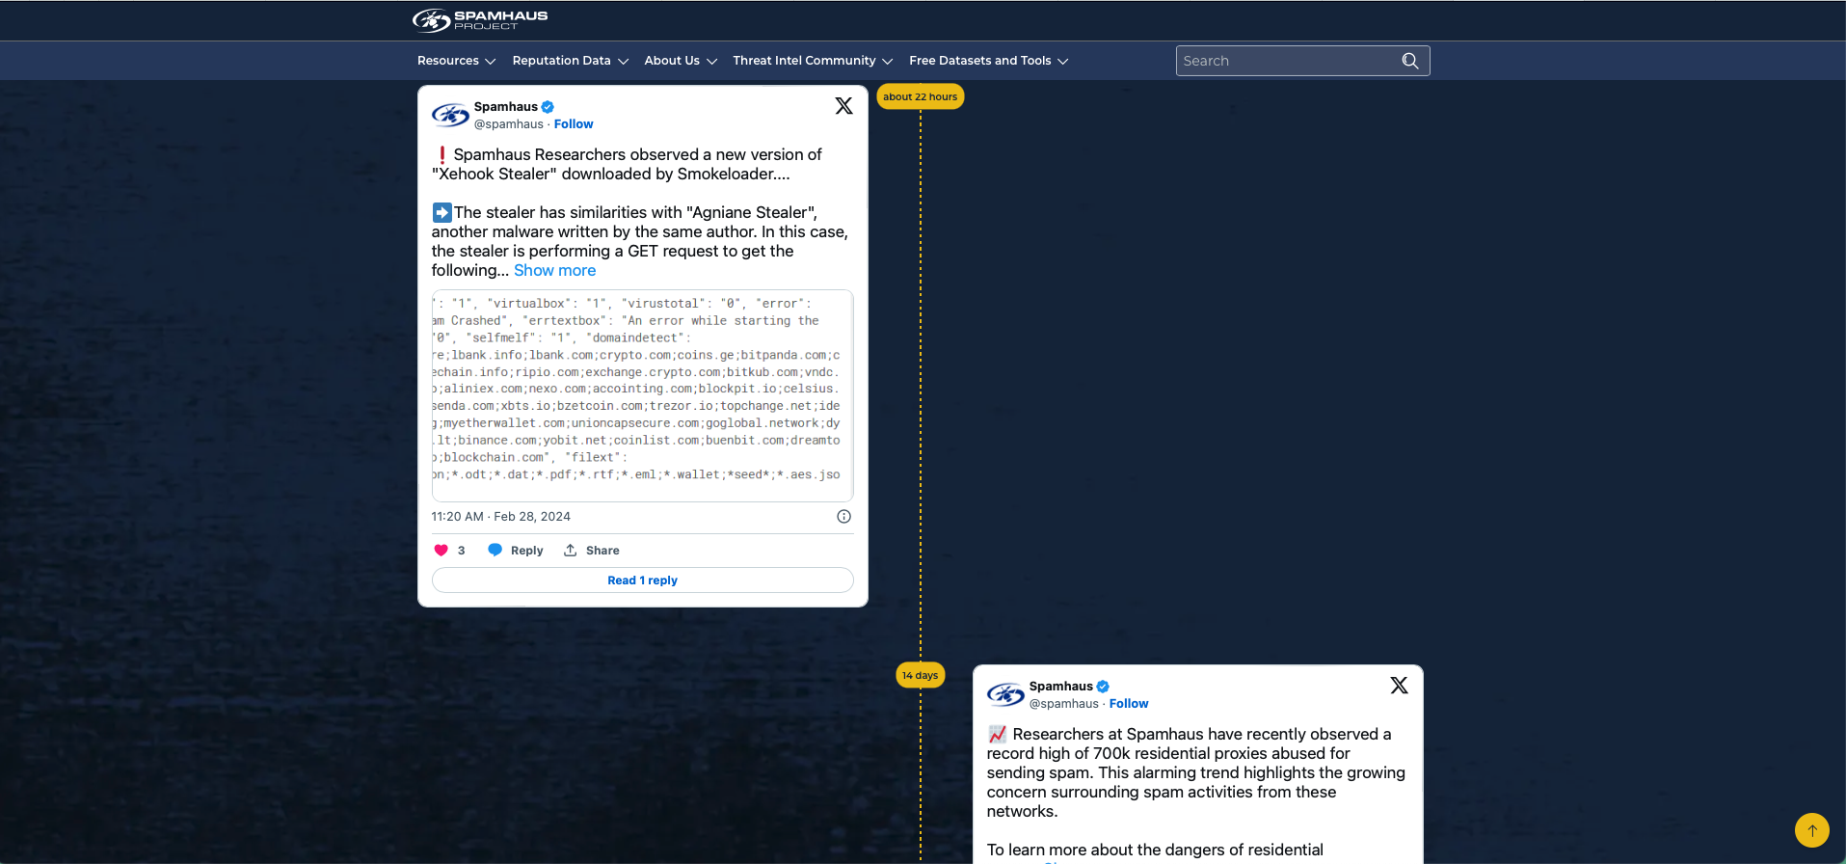1846x864 pixels.
Task: Click verified badge in residential proxies tweet
Action: [x=1103, y=687]
